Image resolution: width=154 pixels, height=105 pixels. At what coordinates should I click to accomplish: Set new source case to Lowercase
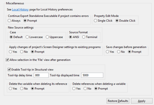click(x=27, y=37)
